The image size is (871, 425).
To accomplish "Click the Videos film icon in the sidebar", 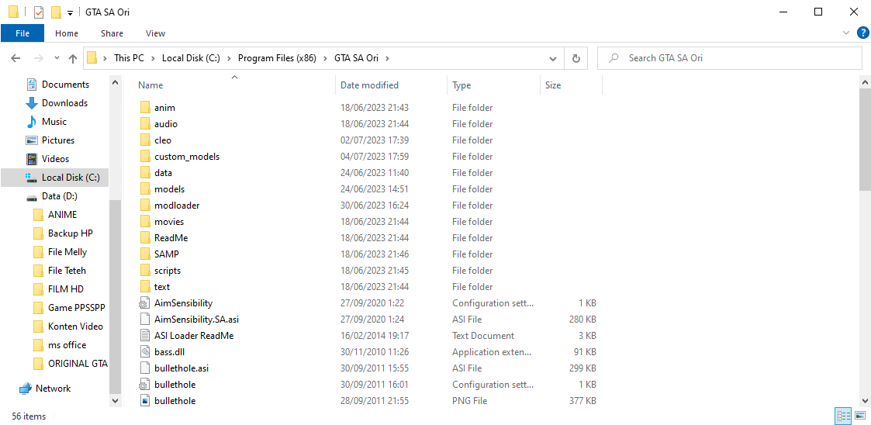I will point(32,159).
